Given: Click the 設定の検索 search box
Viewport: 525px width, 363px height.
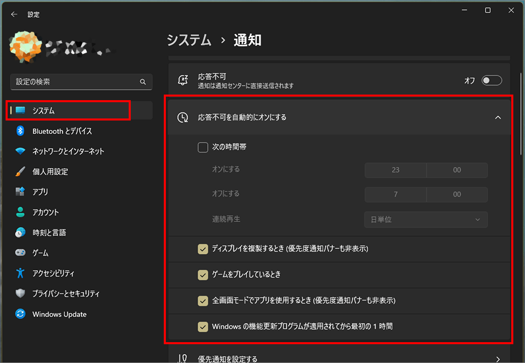Looking at the screenshot, I should tap(81, 82).
